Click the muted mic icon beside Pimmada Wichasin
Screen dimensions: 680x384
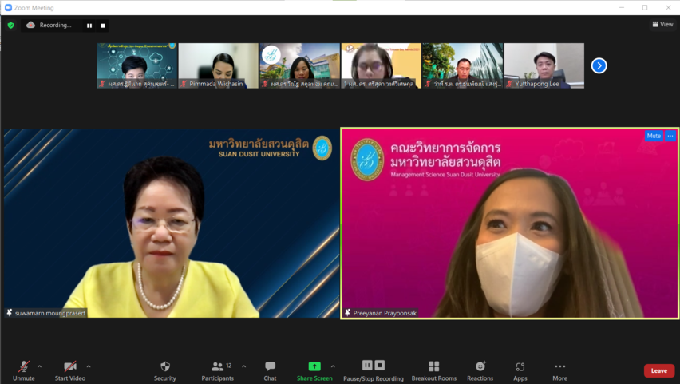[184, 84]
